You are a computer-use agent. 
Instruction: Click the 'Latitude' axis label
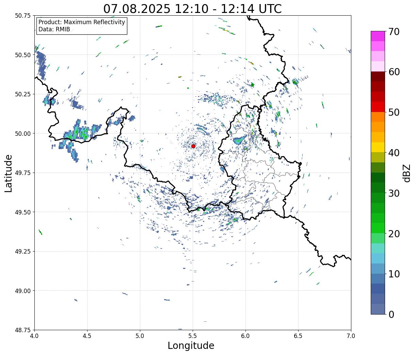pos(9,173)
